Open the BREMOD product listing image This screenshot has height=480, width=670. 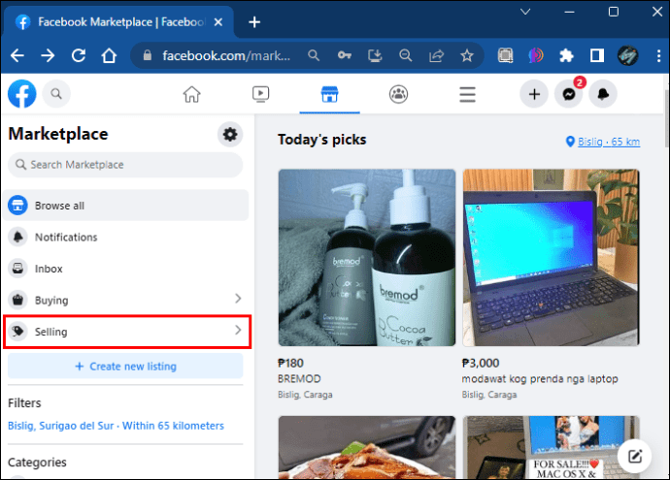[367, 258]
